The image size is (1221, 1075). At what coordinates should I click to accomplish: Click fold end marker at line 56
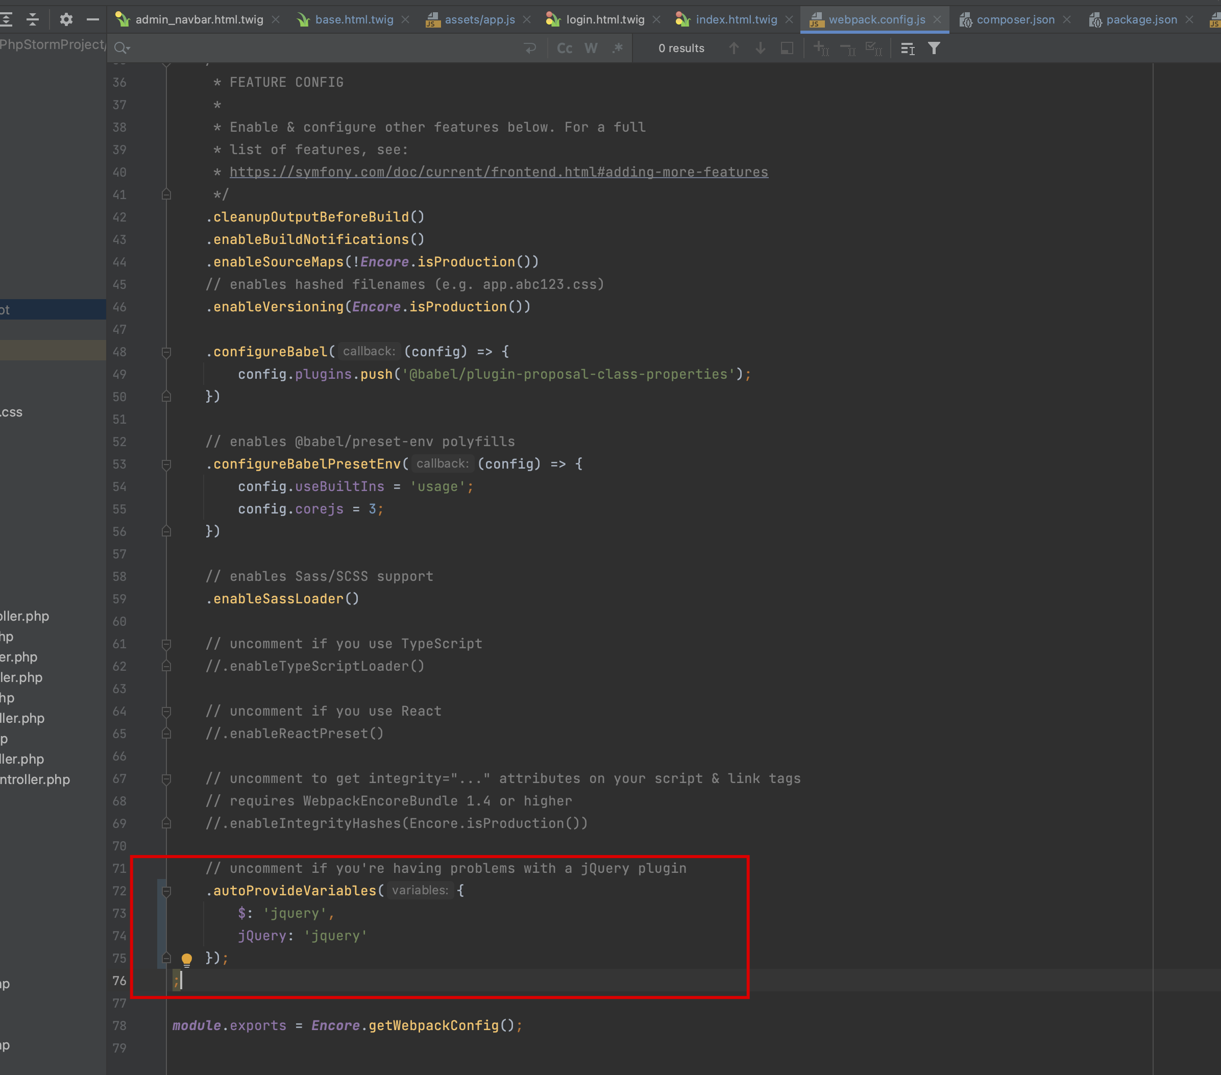pos(167,531)
